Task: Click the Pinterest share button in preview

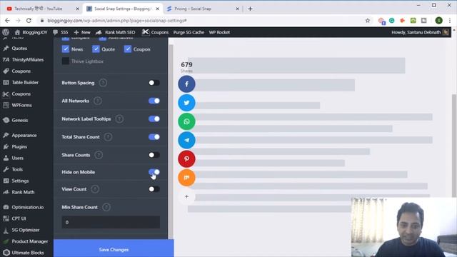Action: point(186,158)
